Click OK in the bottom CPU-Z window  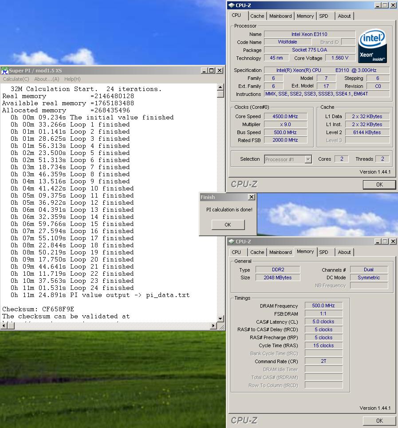click(379, 420)
